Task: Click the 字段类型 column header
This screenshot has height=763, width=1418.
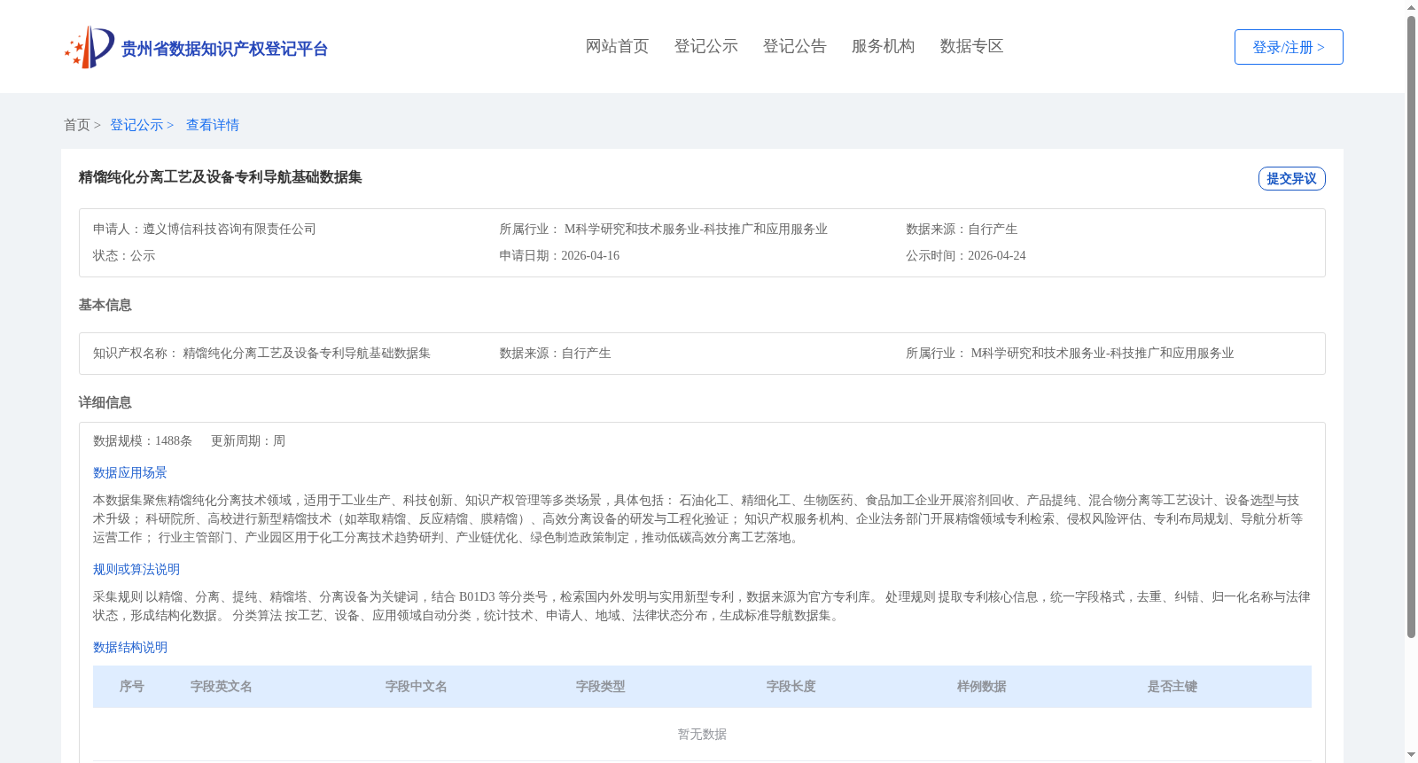Action: (x=601, y=687)
